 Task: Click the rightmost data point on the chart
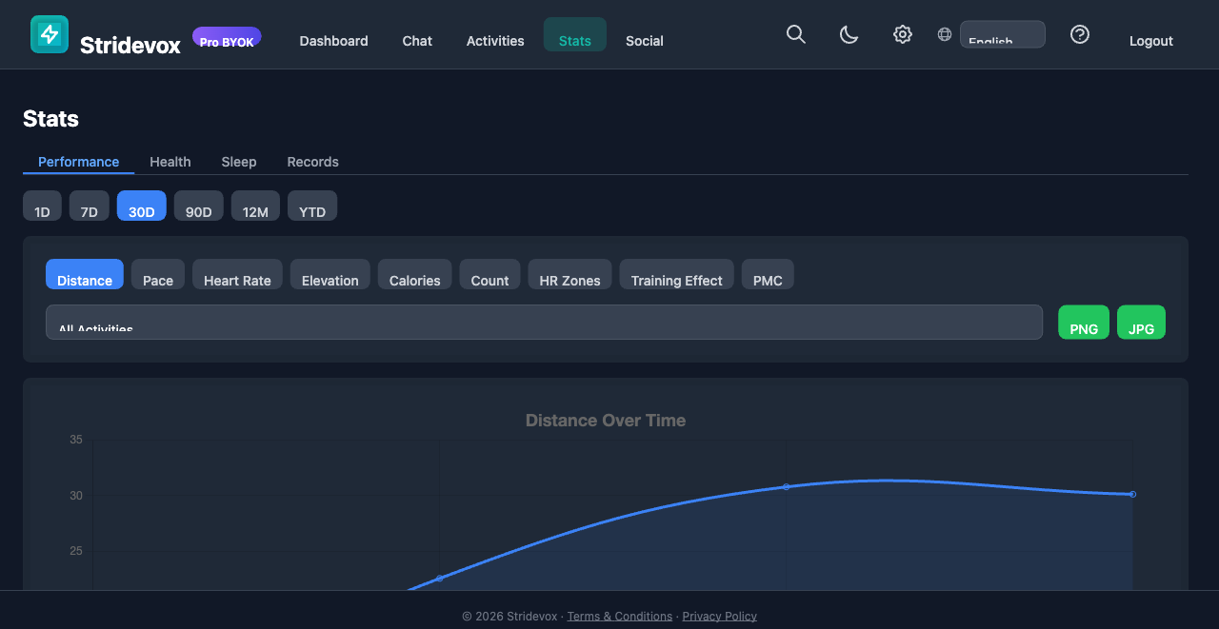point(1131,494)
